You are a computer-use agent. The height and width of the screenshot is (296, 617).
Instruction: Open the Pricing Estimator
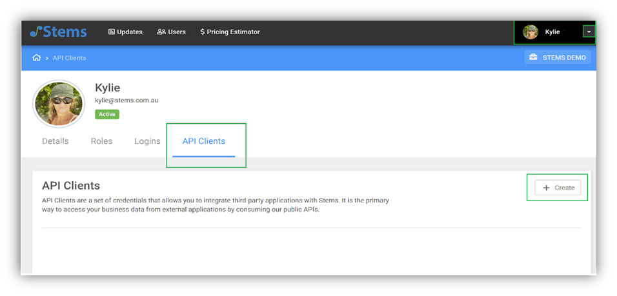pyautogui.click(x=230, y=32)
